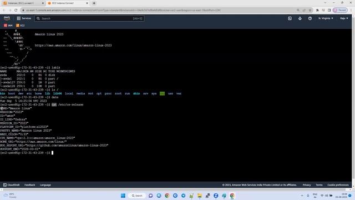The image size is (355, 200).
Task: Open the tab search chevron
Action: (325, 3)
